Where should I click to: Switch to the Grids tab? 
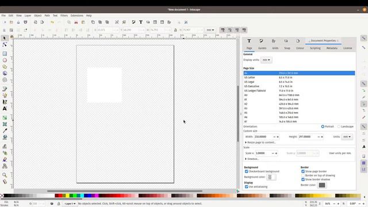click(275, 48)
